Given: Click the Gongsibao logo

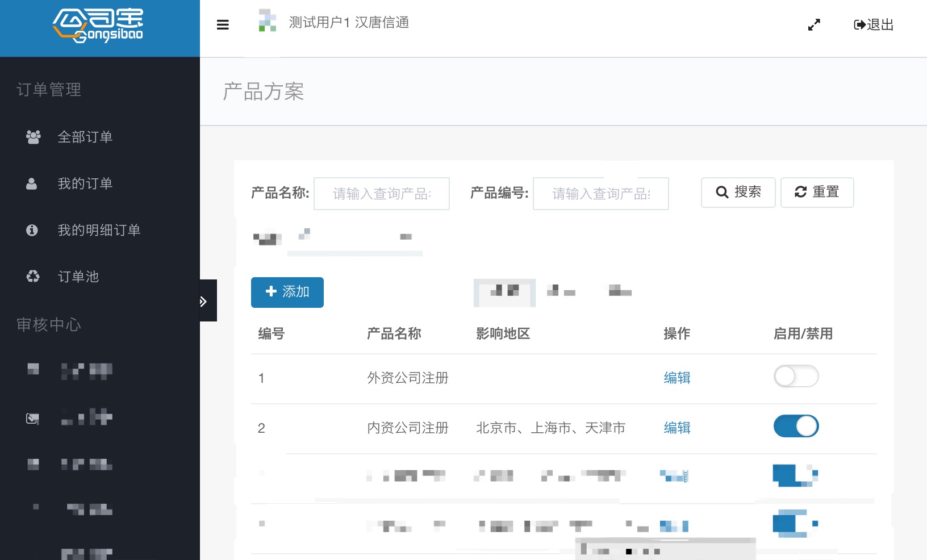Looking at the screenshot, I should (x=98, y=26).
